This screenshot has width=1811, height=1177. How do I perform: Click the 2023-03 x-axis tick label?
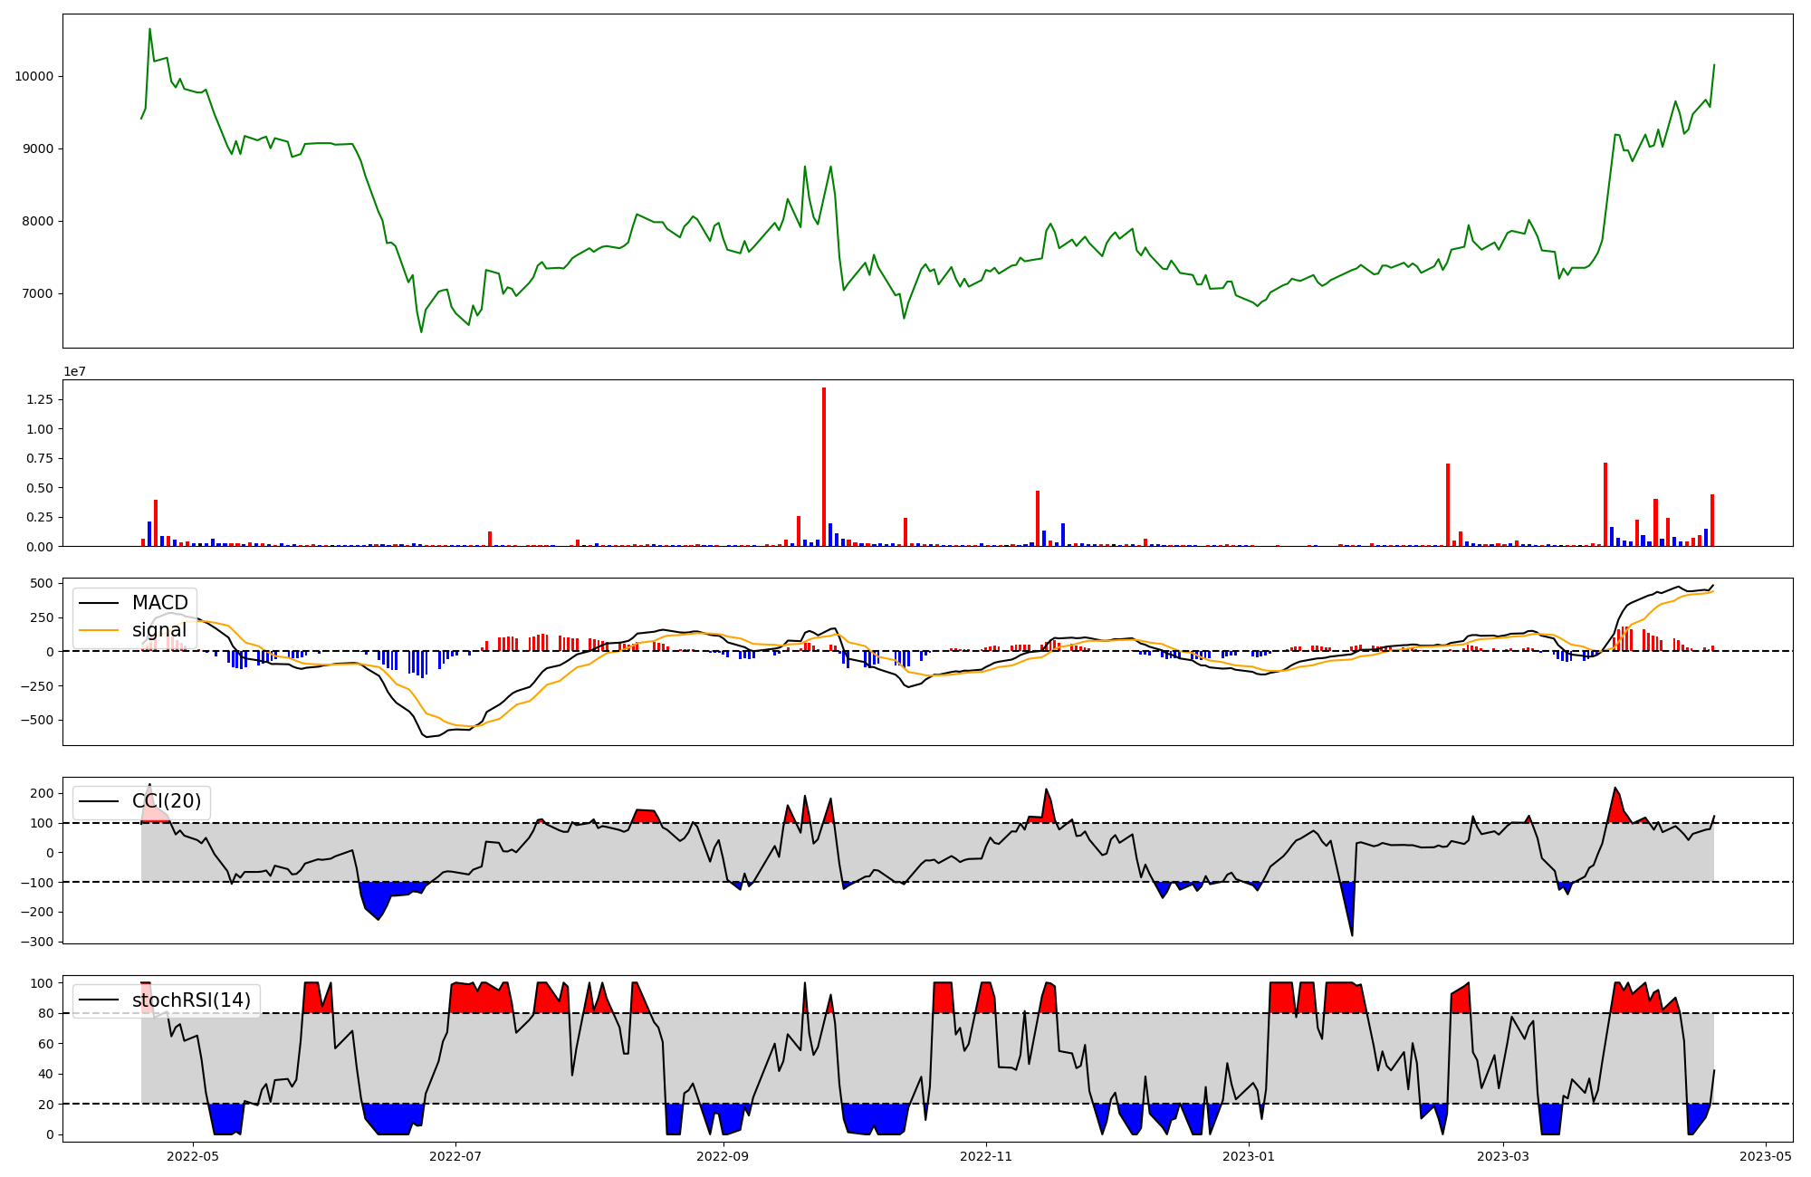tap(1503, 1156)
